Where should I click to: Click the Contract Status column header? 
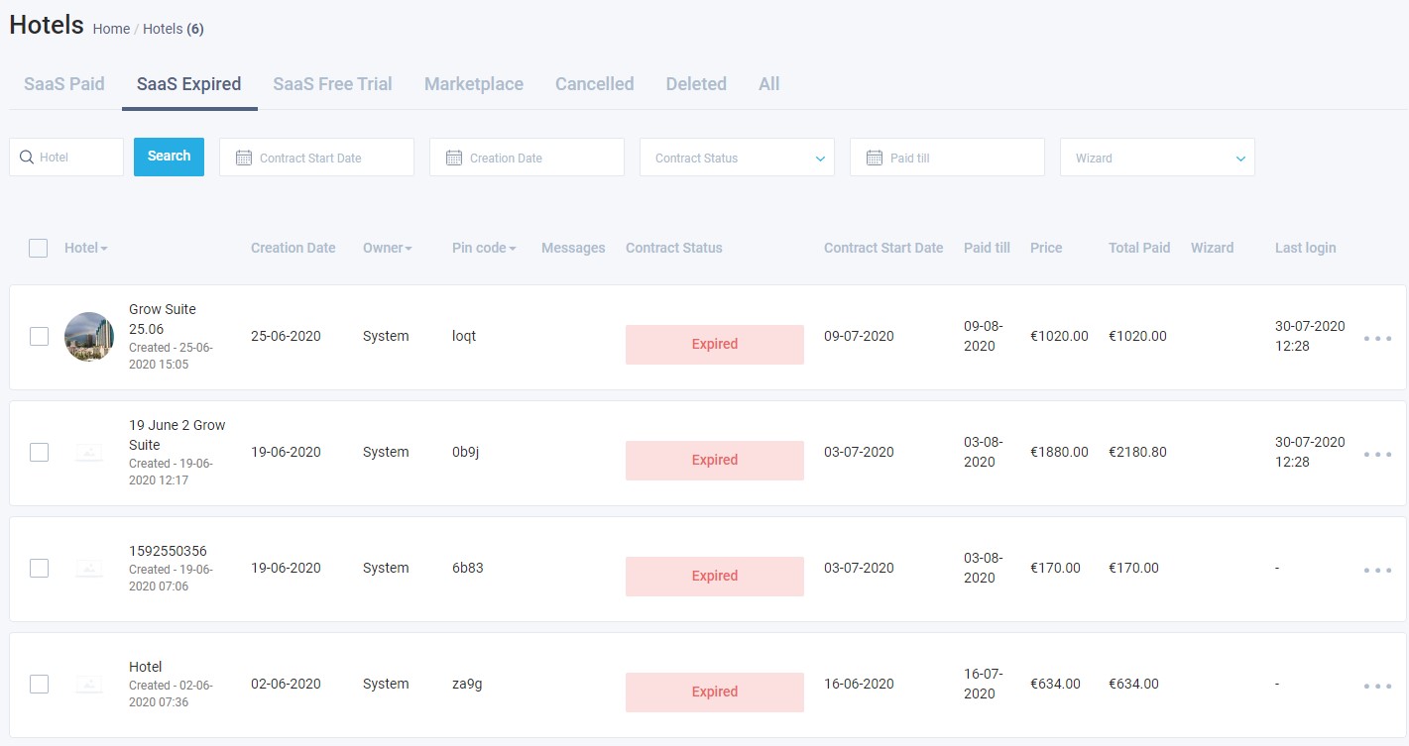pyautogui.click(x=674, y=248)
